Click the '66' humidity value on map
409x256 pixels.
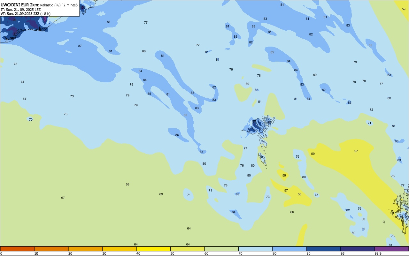click(x=292, y=212)
